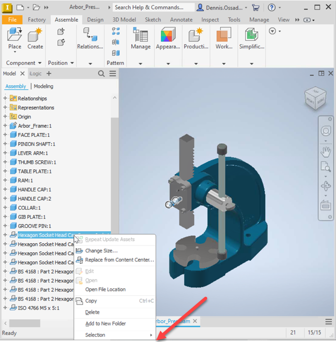Choose Delete from context menu
The width and height of the screenshot is (336, 342).
115,313
